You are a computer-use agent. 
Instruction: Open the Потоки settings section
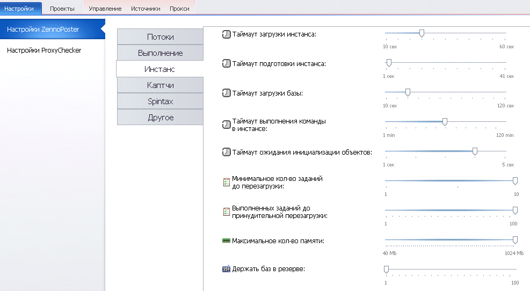tap(160, 37)
